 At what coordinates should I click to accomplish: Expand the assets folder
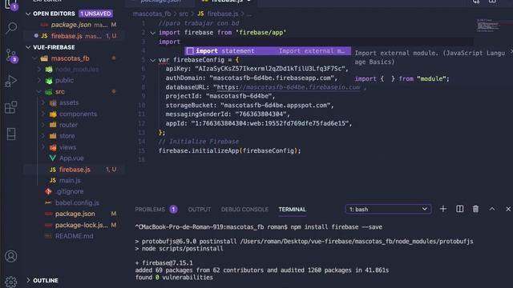tap(43, 103)
